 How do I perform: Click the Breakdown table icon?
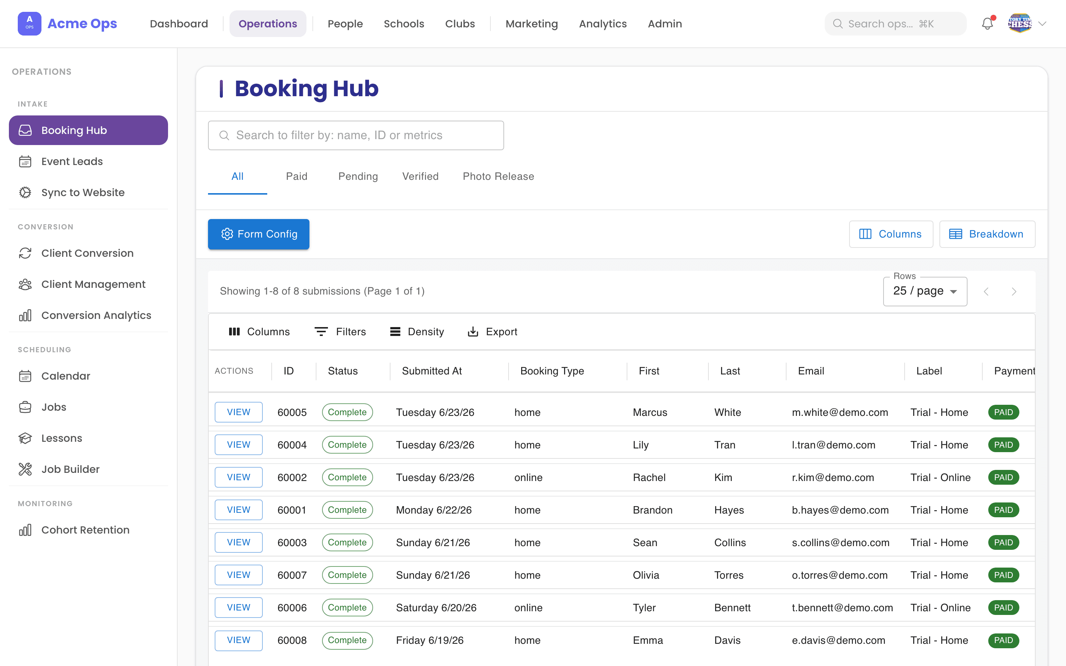(955, 234)
